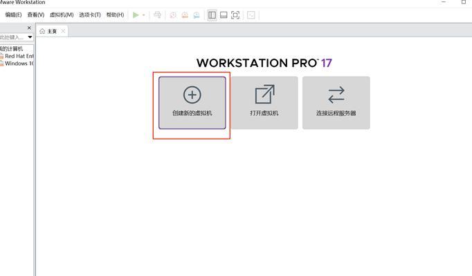Viewport: 472px width, 276px height.
Task: Maximize the VMware Workstation window
Action: [464, 2]
